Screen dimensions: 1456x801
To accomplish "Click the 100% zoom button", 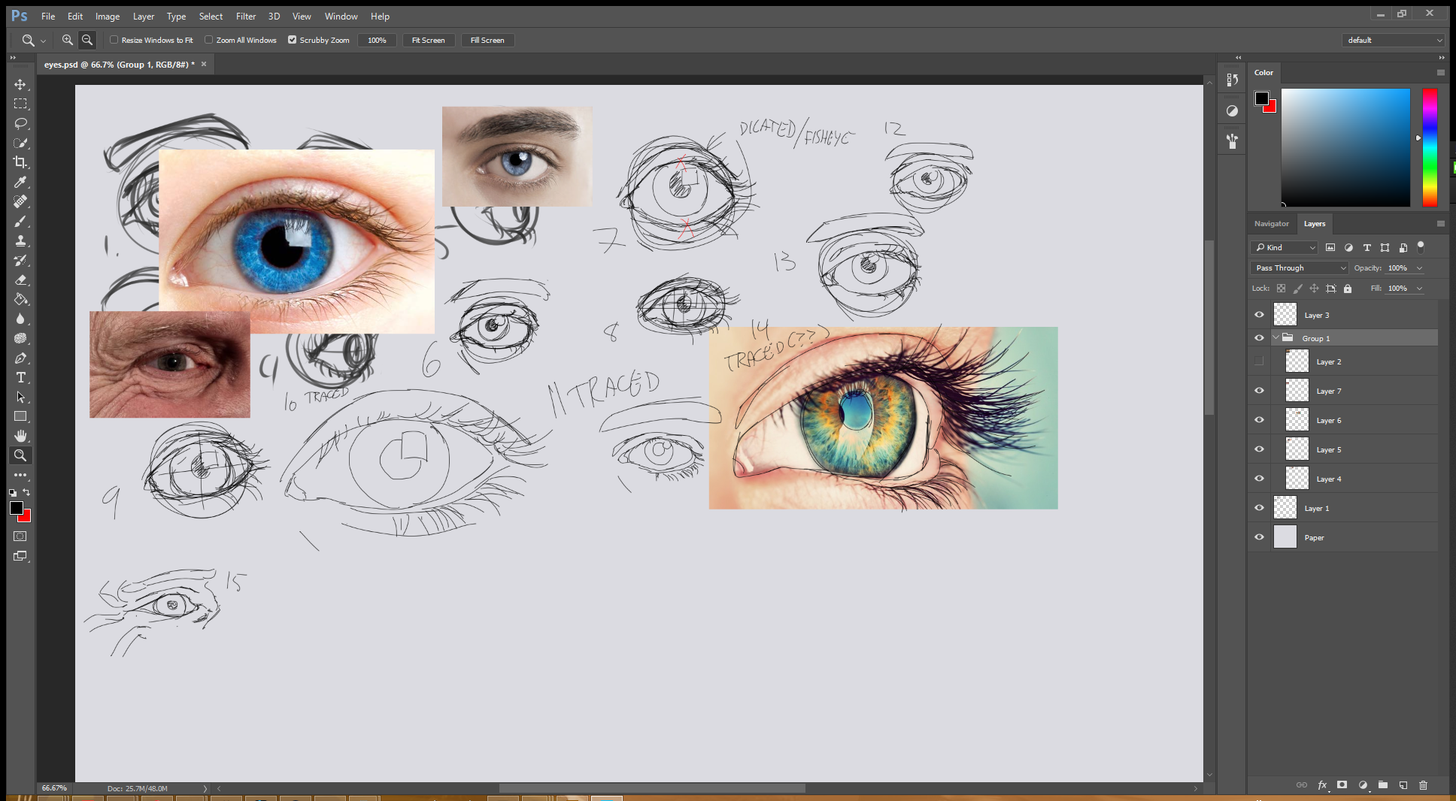I will (377, 40).
